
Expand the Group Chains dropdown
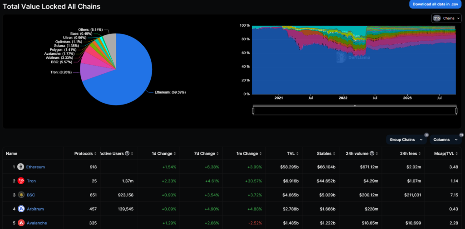click(407, 139)
